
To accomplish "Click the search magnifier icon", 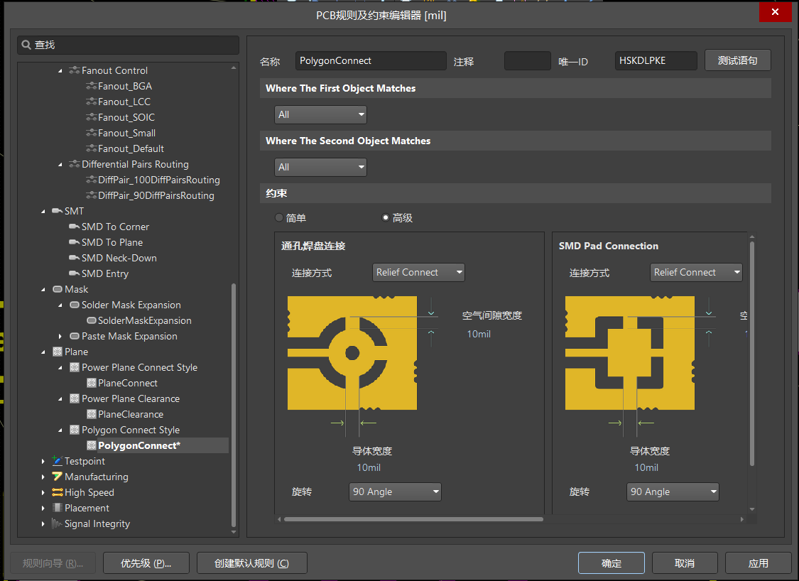I will tap(26, 45).
